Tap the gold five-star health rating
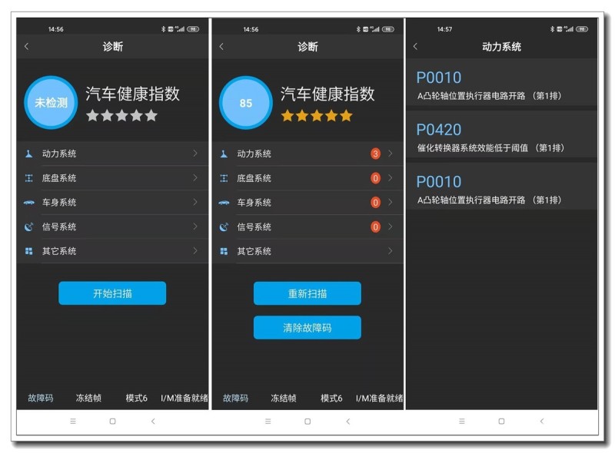 click(x=316, y=116)
